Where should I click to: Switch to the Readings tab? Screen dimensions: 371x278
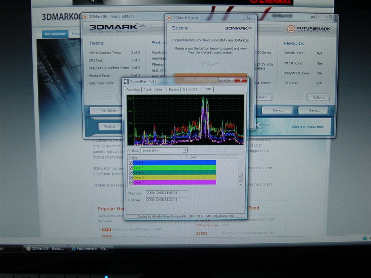pos(133,90)
